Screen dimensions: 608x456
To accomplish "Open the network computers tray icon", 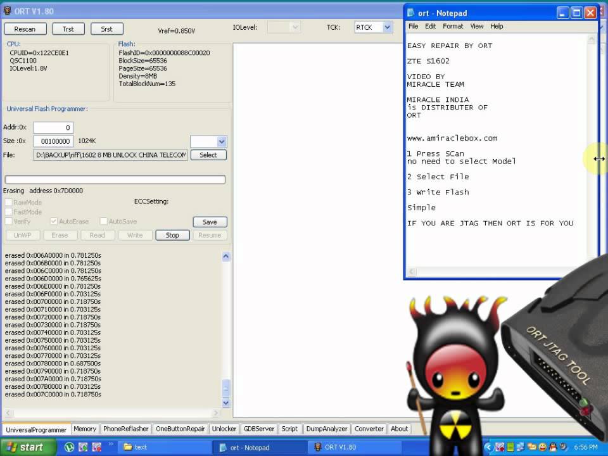I will coord(521,447).
